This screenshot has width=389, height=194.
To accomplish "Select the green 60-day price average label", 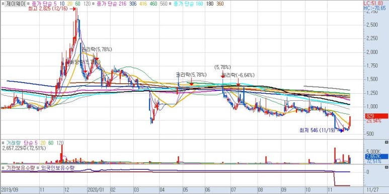I will tap(78, 4).
